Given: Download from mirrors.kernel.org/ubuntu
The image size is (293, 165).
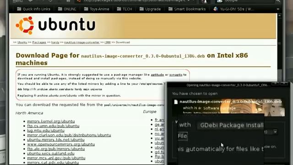Looking at the screenshot, I should tap(51, 121).
